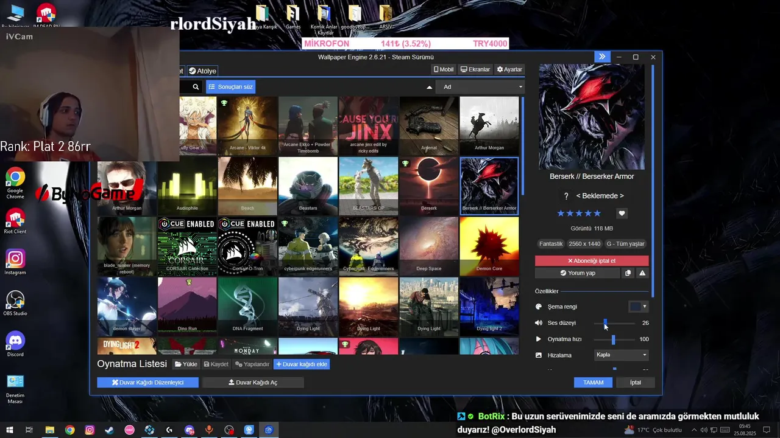Viewport: 780px width, 438px height.
Task: Click Aboneliği iptal et button
Action: click(592, 260)
